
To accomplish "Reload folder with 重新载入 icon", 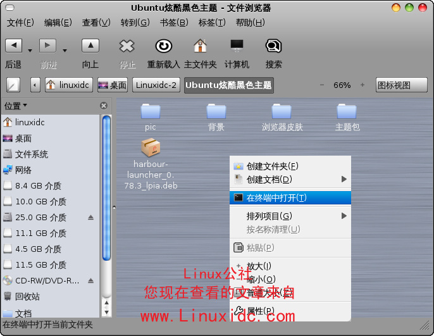I will pos(164,46).
